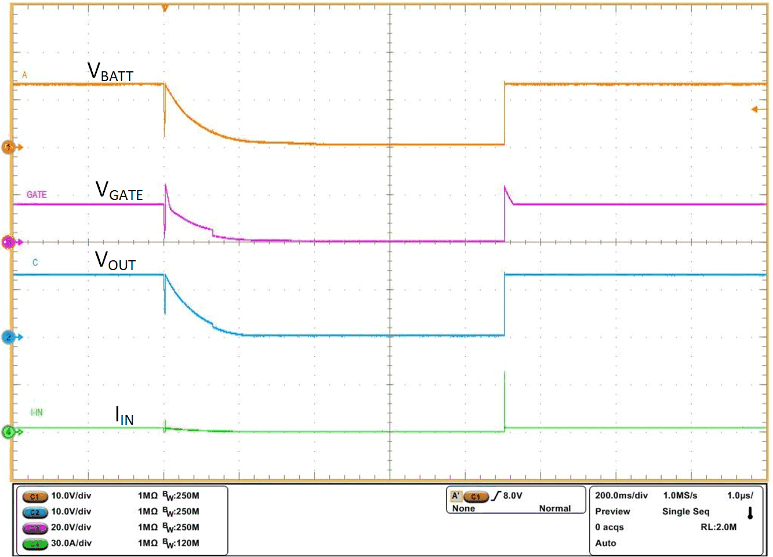Click the VGATE annotation label

(x=119, y=191)
